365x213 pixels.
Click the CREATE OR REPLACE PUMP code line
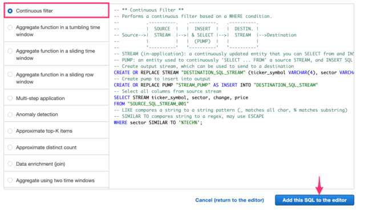click(216, 85)
